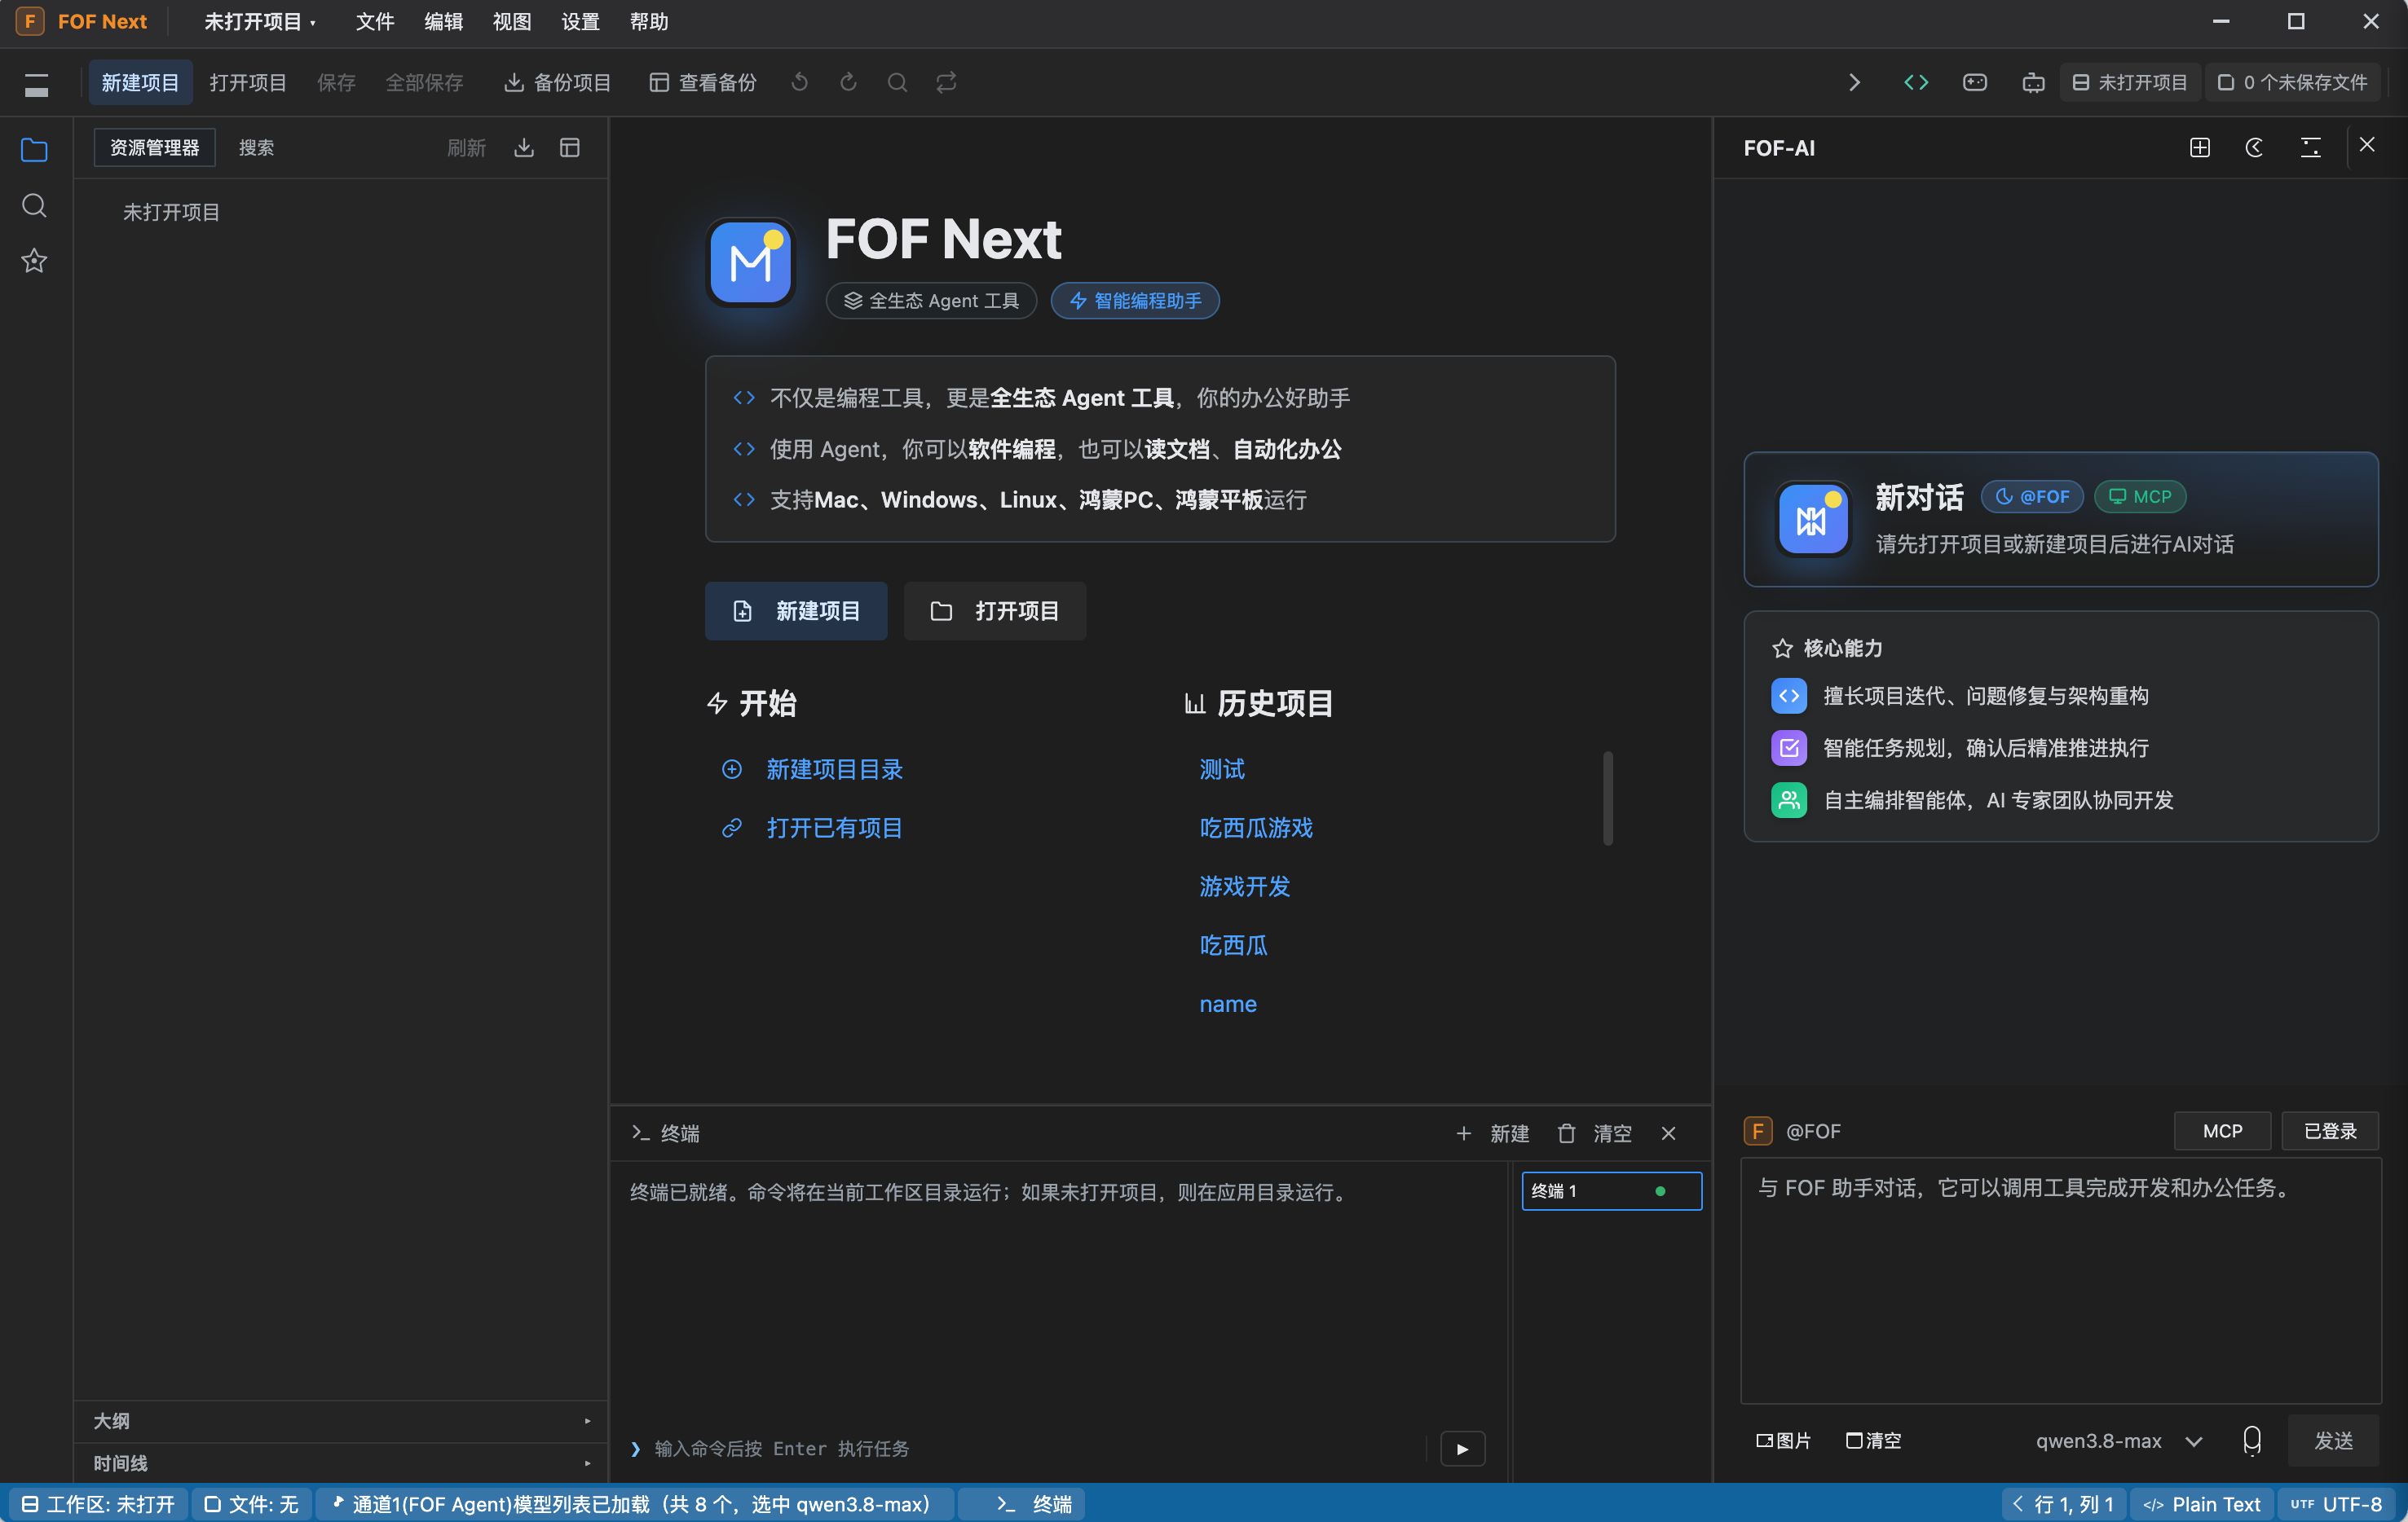Click 清空 below the chat input
The width and height of the screenshot is (2408, 1522).
(x=1873, y=1440)
